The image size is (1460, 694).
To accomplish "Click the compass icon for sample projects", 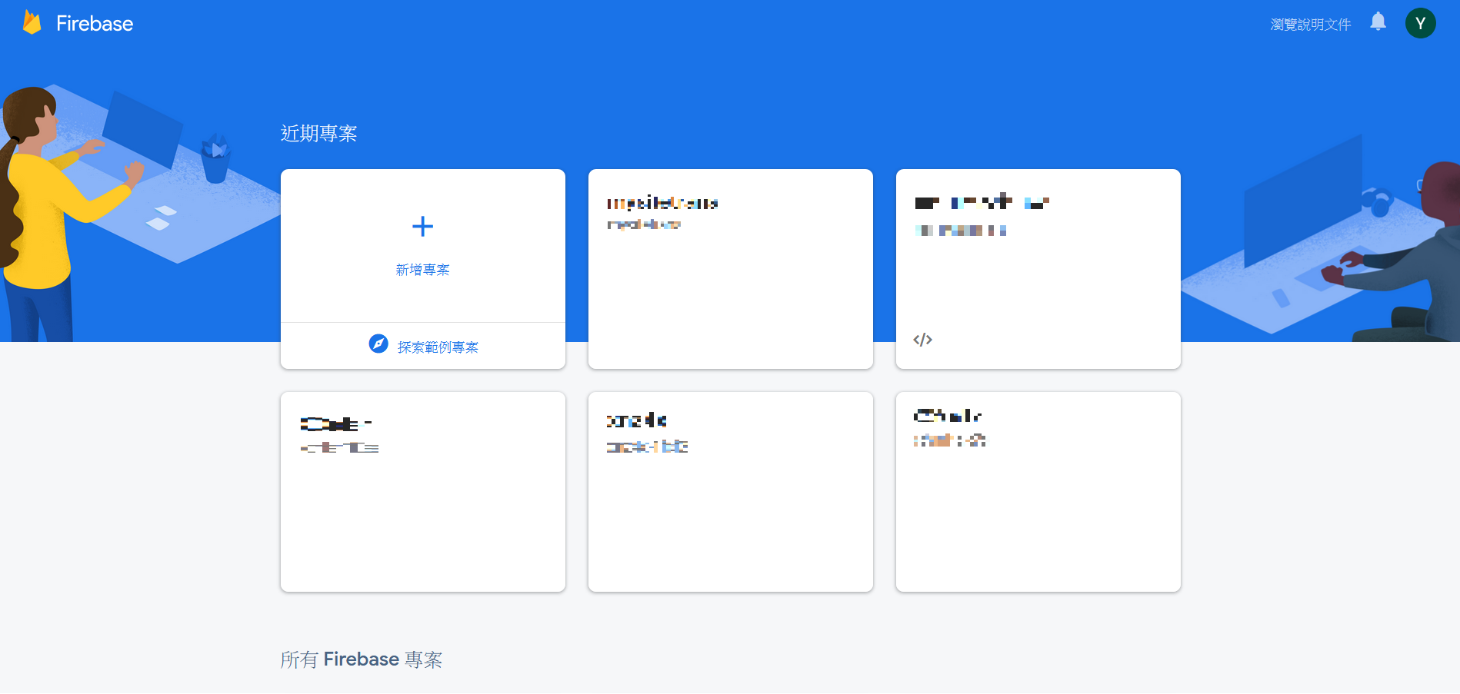I will pos(378,344).
